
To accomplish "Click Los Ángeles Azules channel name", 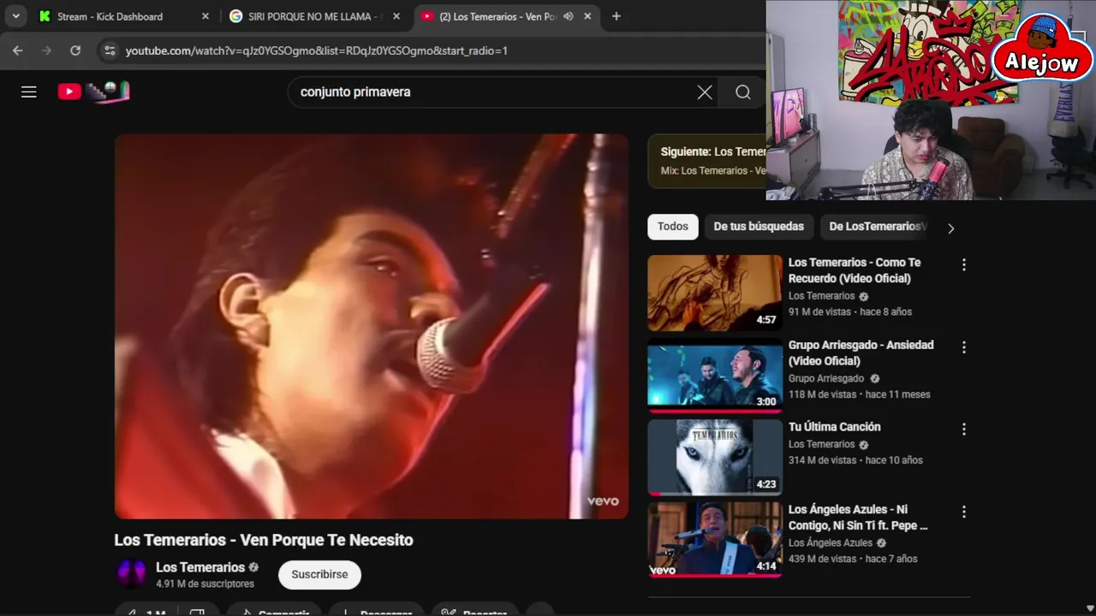I will point(831,542).
